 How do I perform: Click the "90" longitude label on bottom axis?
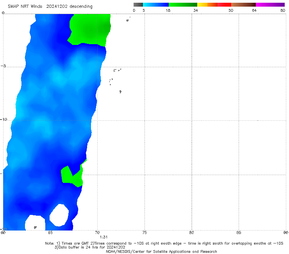pos(286,233)
